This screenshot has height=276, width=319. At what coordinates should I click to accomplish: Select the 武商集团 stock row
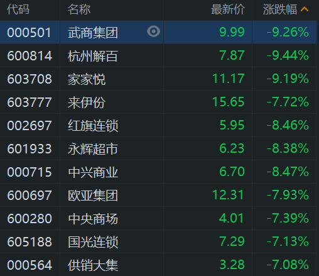coord(158,32)
